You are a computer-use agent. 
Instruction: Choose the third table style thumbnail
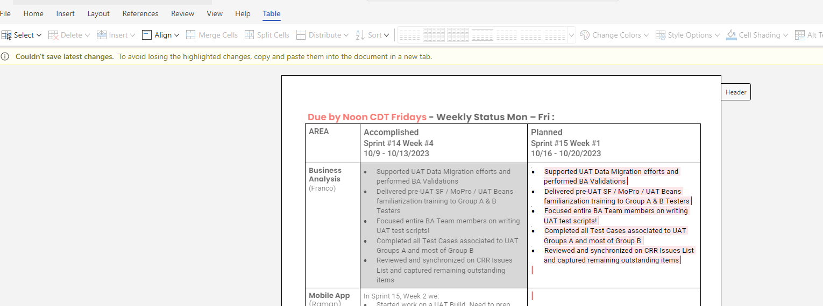tap(458, 35)
